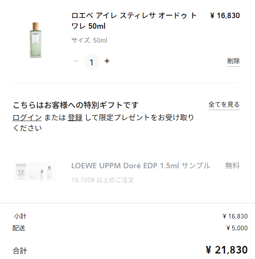Remove item using the 削除 link

tap(233, 61)
